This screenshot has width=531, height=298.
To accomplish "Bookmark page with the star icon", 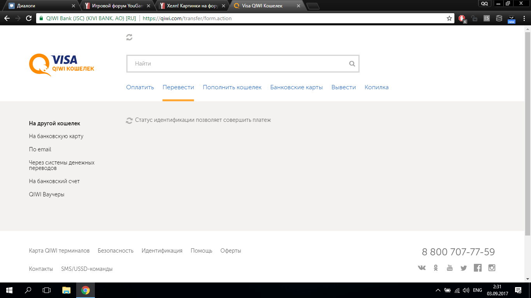I will click(x=449, y=18).
